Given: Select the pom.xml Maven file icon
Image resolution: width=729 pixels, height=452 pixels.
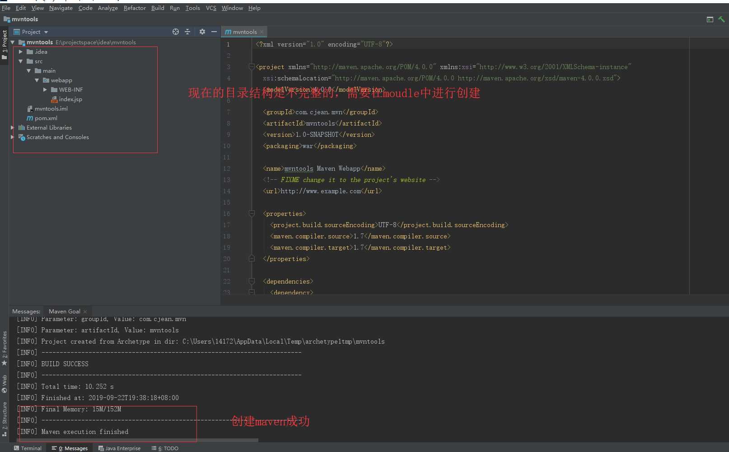Looking at the screenshot, I should pos(30,118).
